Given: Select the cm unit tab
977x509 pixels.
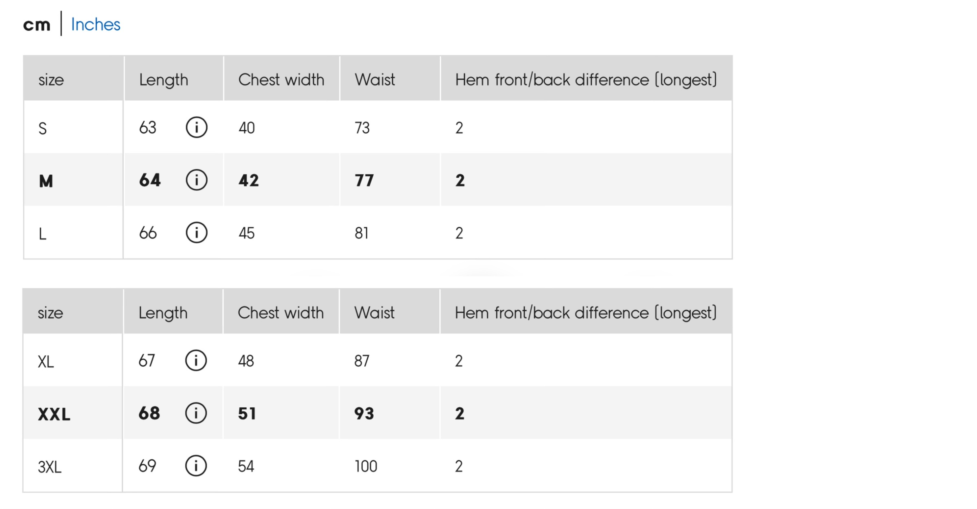Looking at the screenshot, I should 37,24.
